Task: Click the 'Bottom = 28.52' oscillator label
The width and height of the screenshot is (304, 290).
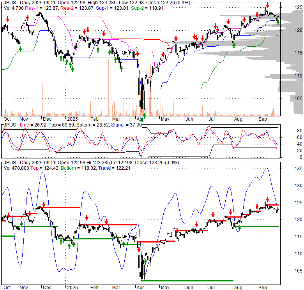Action: pos(93,125)
